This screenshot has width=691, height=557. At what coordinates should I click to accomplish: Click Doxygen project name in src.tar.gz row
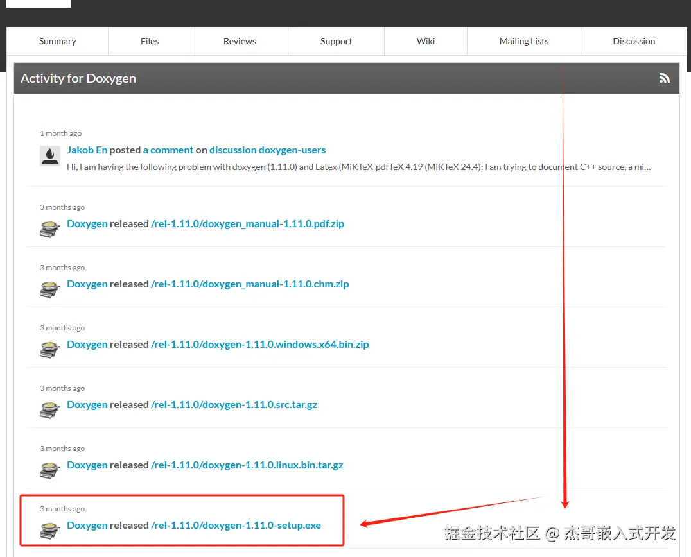pyautogui.click(x=87, y=405)
